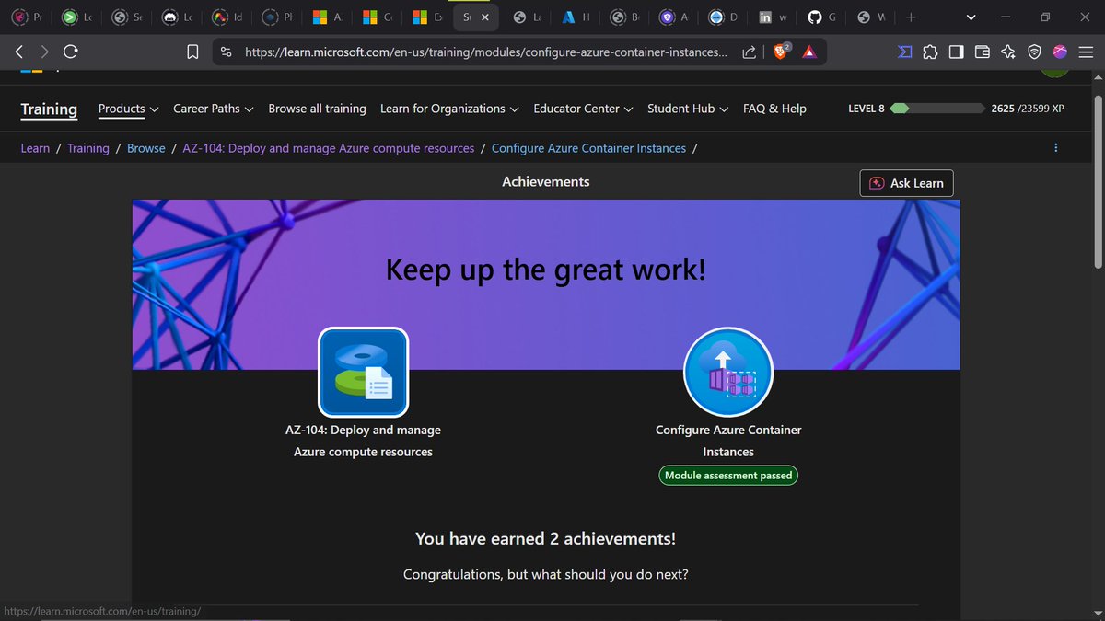Image resolution: width=1105 pixels, height=621 pixels.
Task: Expand the Educator Center menu
Action: tap(583, 109)
